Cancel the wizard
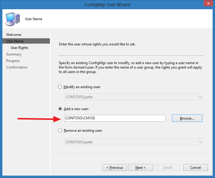This screenshot has height=178, width=215. 195,167
